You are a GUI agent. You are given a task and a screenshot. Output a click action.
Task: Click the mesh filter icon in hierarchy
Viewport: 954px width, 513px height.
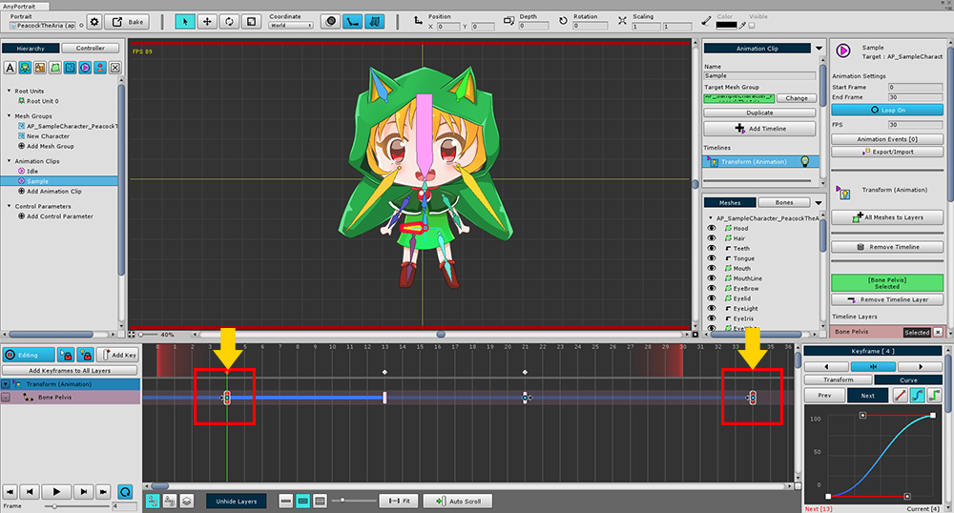tap(54, 68)
